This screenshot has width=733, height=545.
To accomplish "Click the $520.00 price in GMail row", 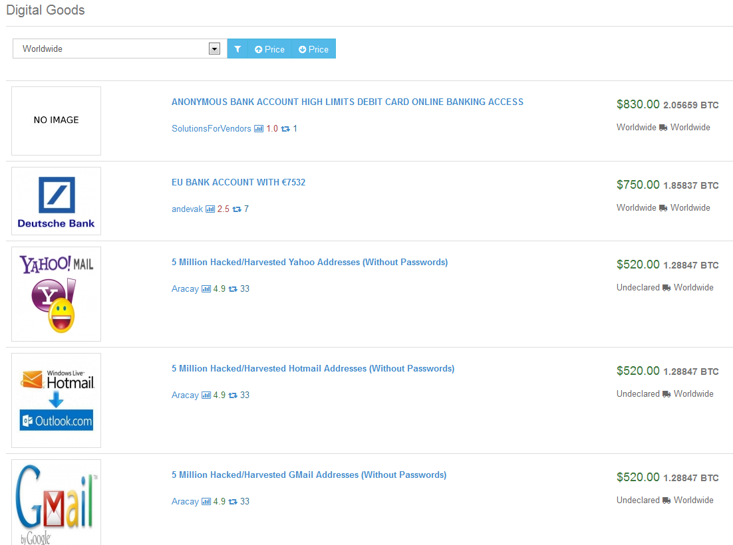I will point(638,477).
